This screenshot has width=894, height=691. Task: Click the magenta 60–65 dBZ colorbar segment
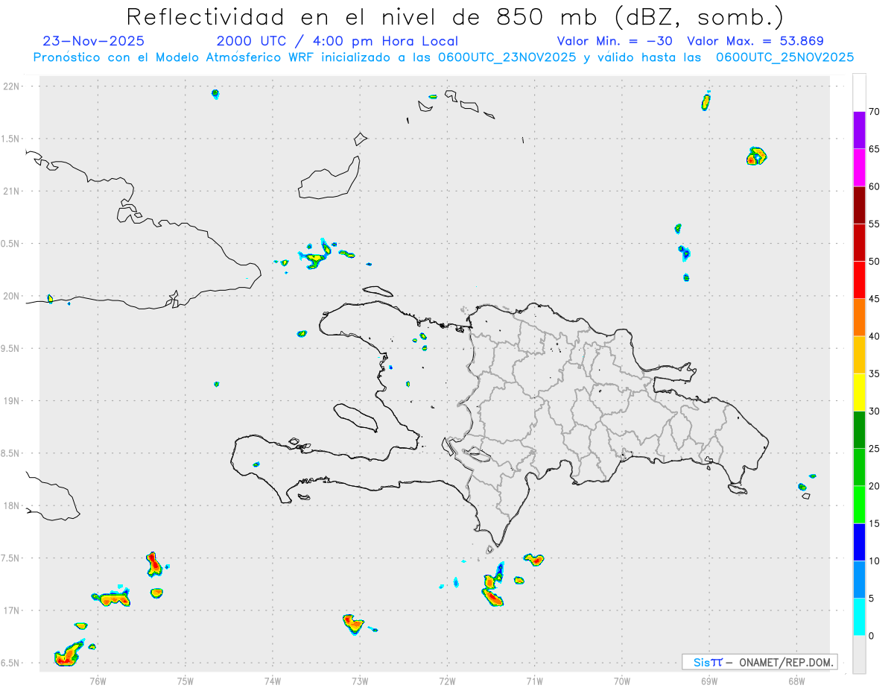tap(859, 168)
